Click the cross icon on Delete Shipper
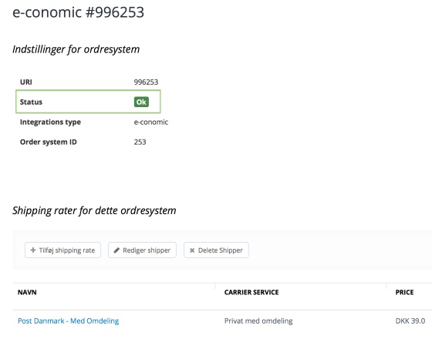This screenshot has width=432, height=339. pyautogui.click(x=192, y=250)
